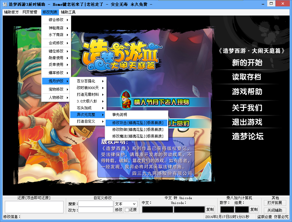This screenshot has height=222, width=292.
Task: Maximize the 造梦西游3 辅助 window
Action: click(x=271, y=4)
